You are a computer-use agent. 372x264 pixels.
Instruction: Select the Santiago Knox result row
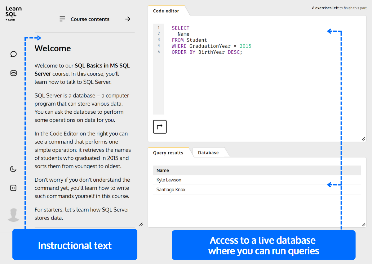coord(257,189)
